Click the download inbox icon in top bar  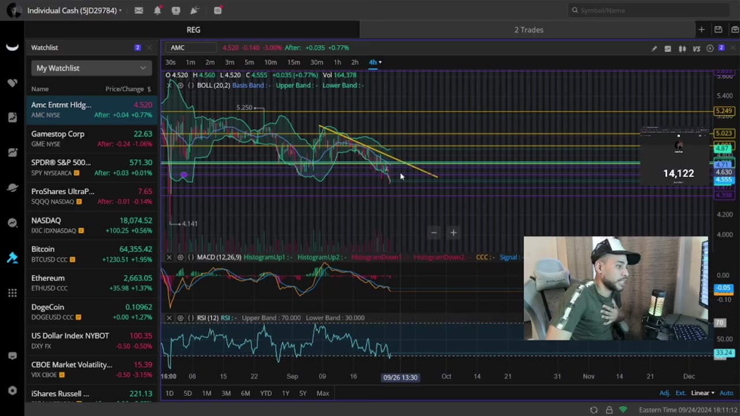(176, 10)
